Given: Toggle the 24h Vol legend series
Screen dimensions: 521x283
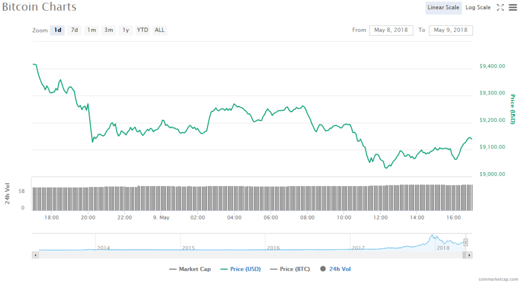Looking at the screenshot, I should pyautogui.click(x=336, y=269).
